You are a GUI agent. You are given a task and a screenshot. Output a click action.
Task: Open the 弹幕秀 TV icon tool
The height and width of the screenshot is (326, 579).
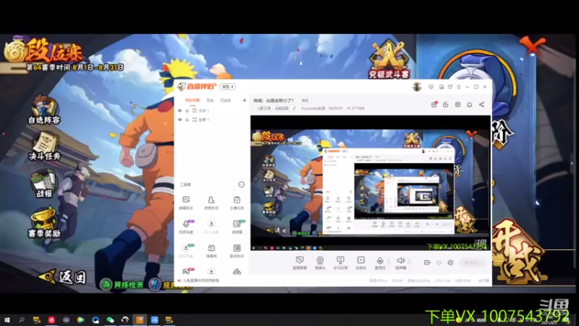tap(211, 251)
